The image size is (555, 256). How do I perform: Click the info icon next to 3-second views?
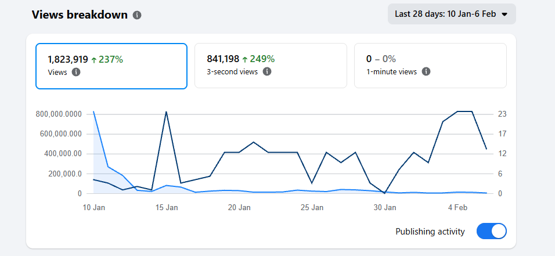tap(267, 72)
